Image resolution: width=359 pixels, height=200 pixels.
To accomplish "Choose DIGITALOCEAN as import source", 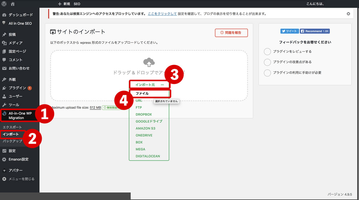I will (148, 156).
